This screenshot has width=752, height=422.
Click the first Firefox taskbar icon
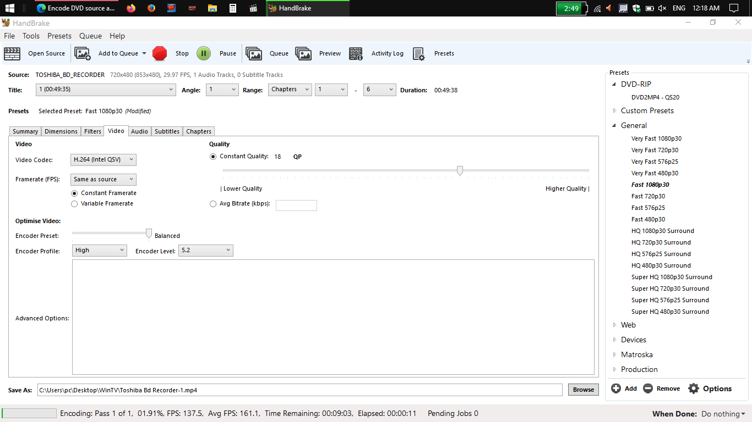coord(130,8)
